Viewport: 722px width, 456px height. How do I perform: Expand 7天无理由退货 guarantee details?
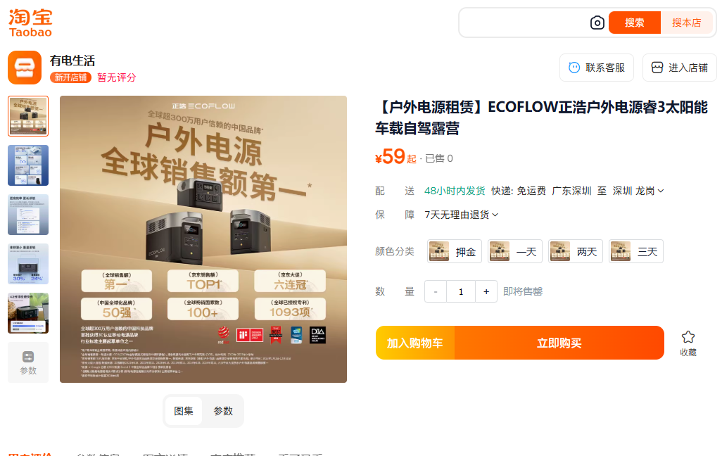(x=462, y=215)
